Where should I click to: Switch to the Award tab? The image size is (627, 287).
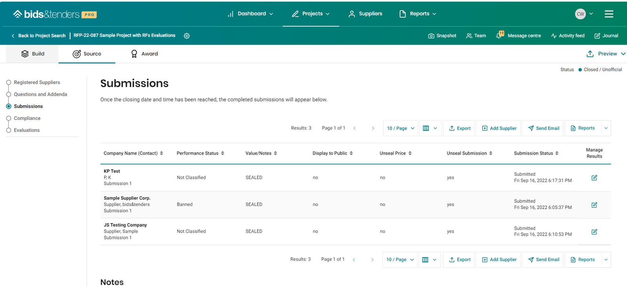(x=144, y=54)
